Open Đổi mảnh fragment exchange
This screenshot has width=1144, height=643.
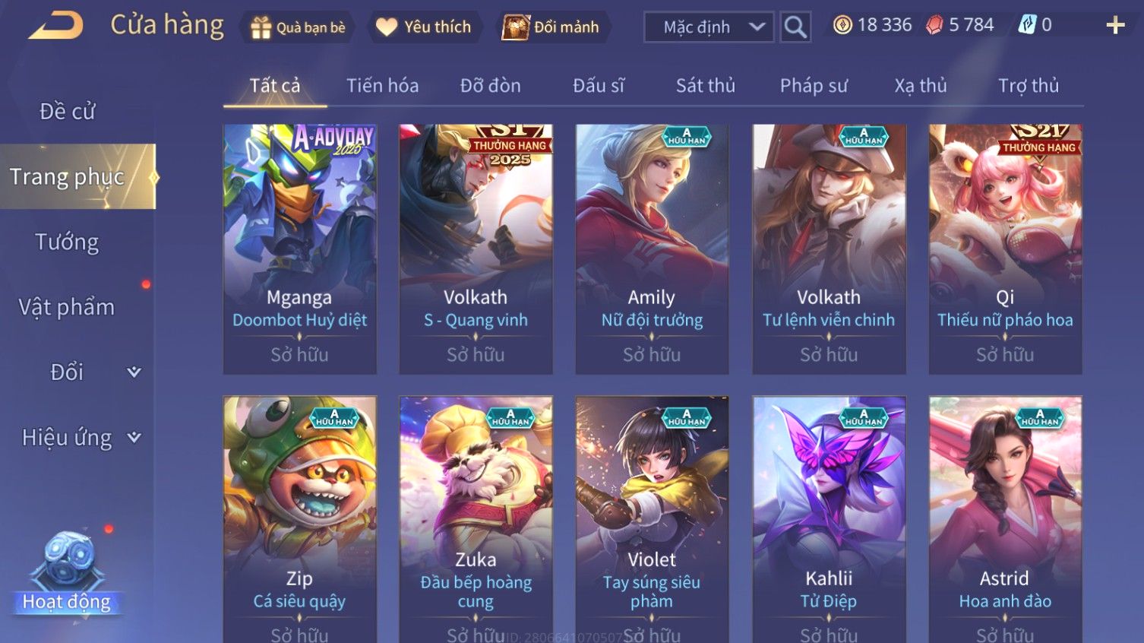click(515, 27)
